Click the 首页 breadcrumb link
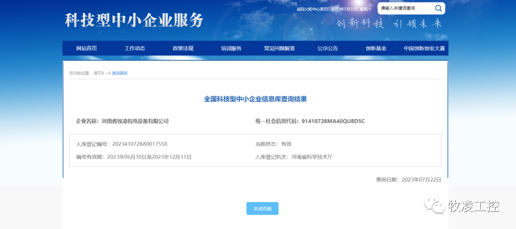Screen dimensions: 516x229 (98, 73)
